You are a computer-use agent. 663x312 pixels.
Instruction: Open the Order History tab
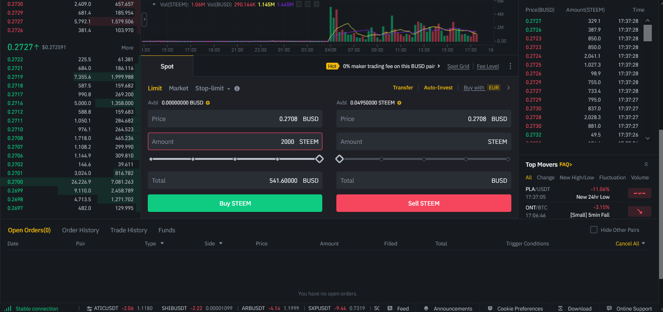(x=80, y=230)
